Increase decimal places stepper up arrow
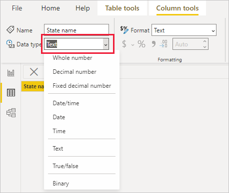This screenshot has height=193, width=229. pyautogui.click(x=205, y=41)
